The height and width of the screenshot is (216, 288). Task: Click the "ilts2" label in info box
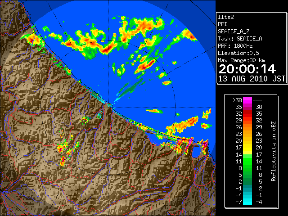(x=226, y=17)
